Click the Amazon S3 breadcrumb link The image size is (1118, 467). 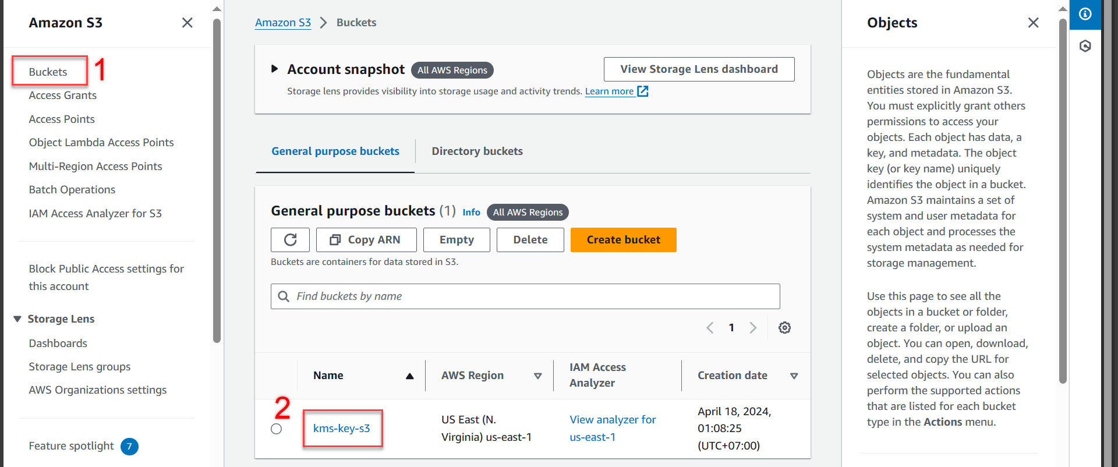283,23
